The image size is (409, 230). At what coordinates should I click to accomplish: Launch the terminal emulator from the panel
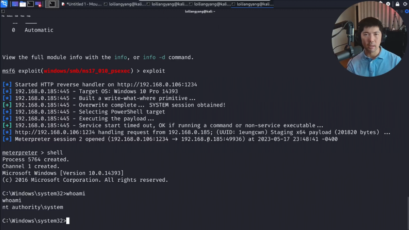tap(30, 4)
